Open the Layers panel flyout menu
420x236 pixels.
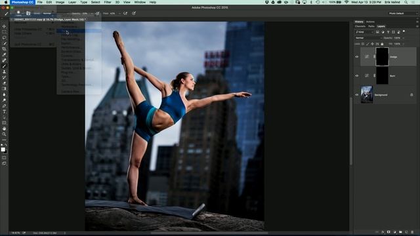417,26
